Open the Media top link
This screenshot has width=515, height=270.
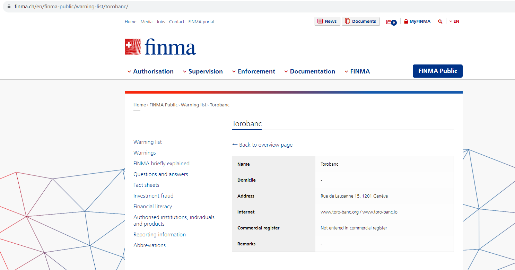[x=147, y=22]
